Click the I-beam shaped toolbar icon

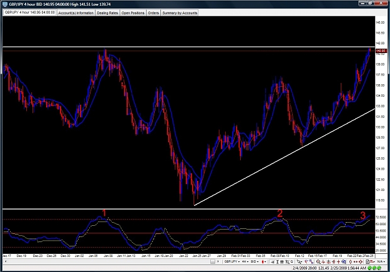[278, 261]
